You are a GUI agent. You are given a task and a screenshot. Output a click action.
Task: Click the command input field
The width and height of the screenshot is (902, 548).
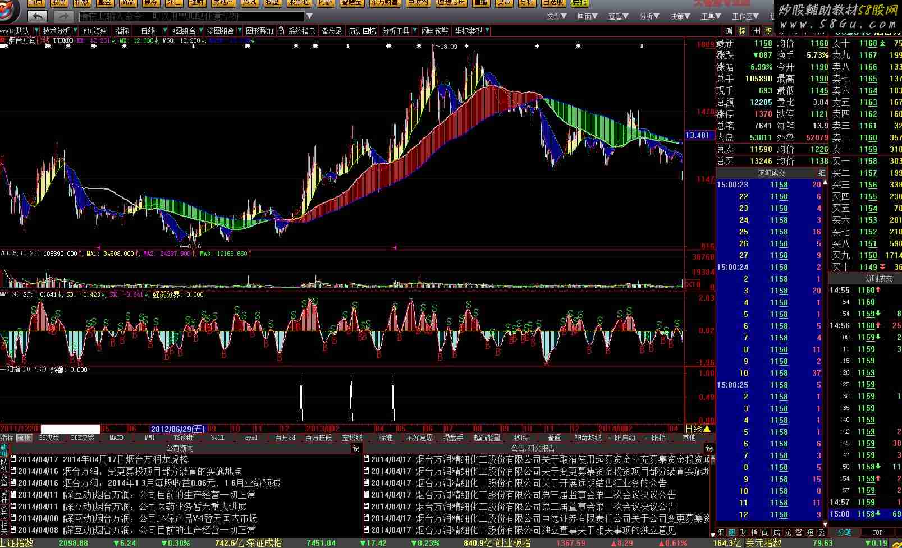191,17
